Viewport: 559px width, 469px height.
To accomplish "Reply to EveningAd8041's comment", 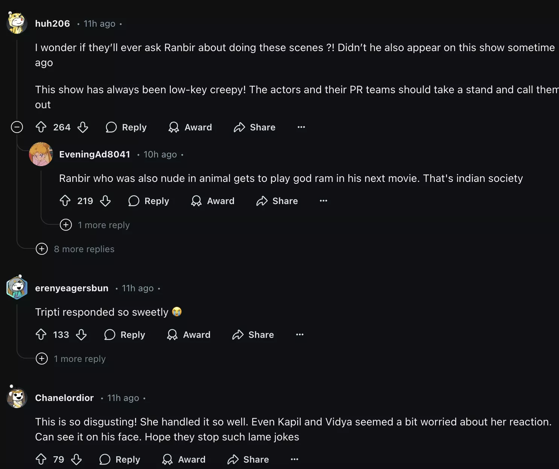I will pos(149,201).
